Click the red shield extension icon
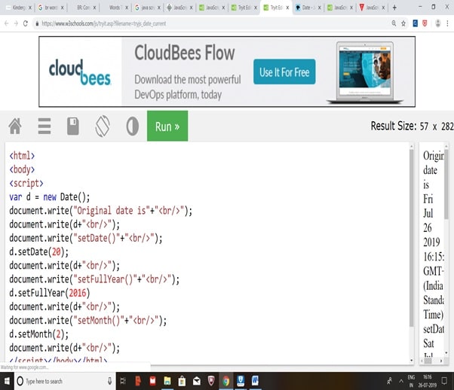 pyautogui.click(x=425, y=23)
